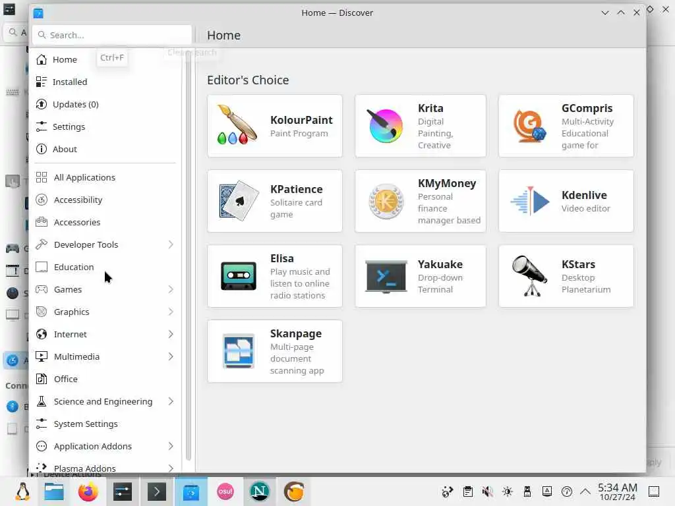The height and width of the screenshot is (506, 675).
Task: Click the Multimedia category icon
Action: click(42, 356)
